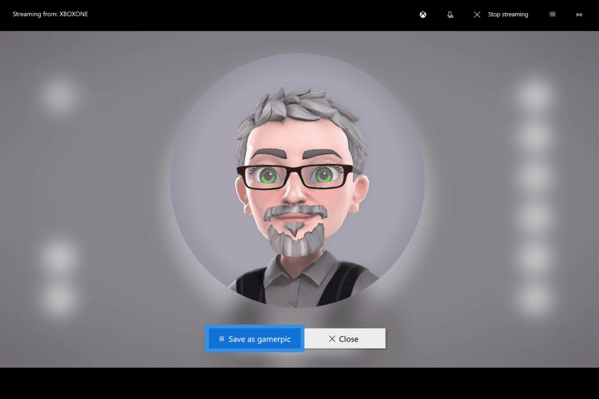The height and width of the screenshot is (399, 599).
Task: End the XBOXONE streaming session
Action: click(501, 15)
